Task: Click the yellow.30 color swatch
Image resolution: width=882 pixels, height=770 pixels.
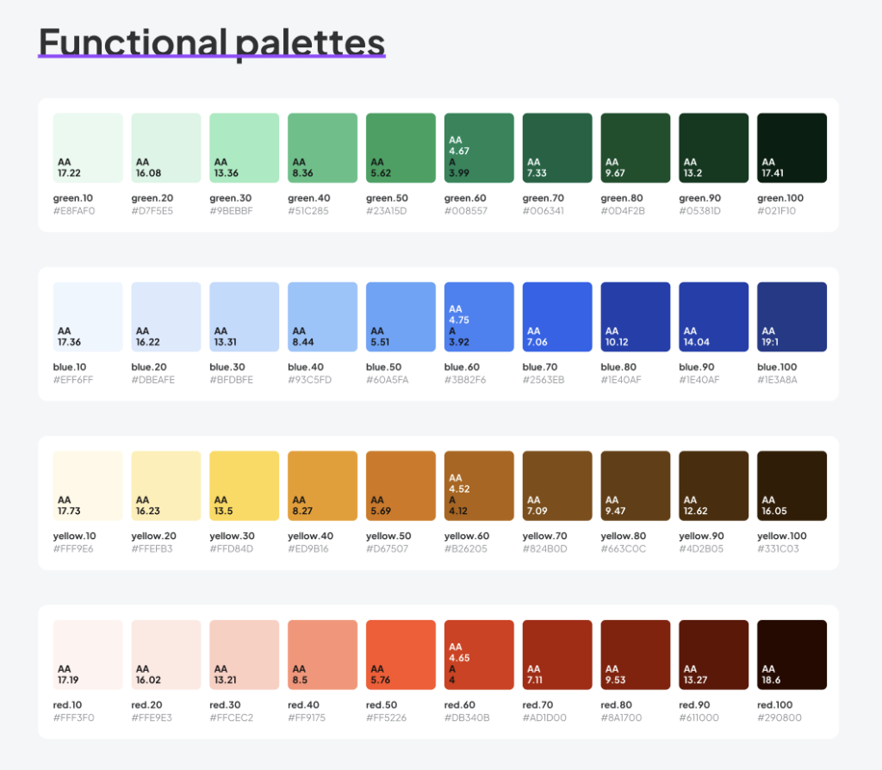Action: tap(245, 486)
